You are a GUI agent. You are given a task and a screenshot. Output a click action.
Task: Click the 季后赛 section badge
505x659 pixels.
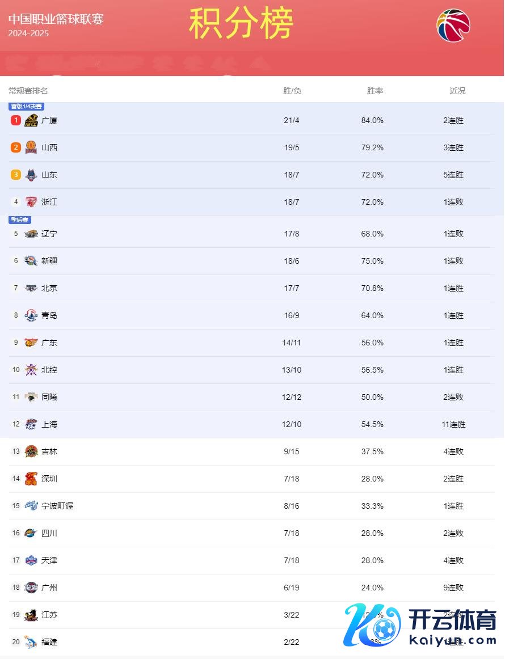coord(20,219)
